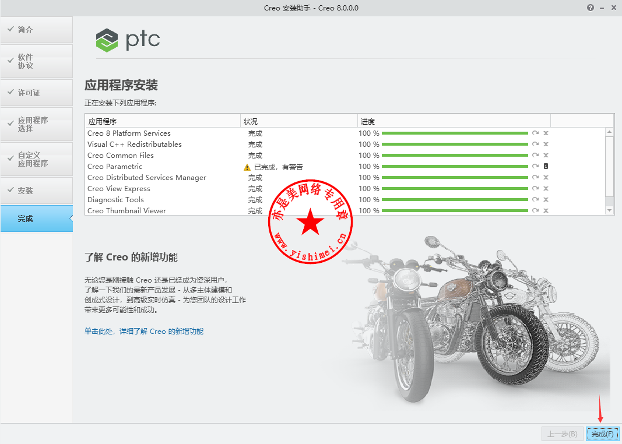Click Creo Parametric progress bar
The height and width of the screenshot is (444, 622).
click(x=455, y=167)
